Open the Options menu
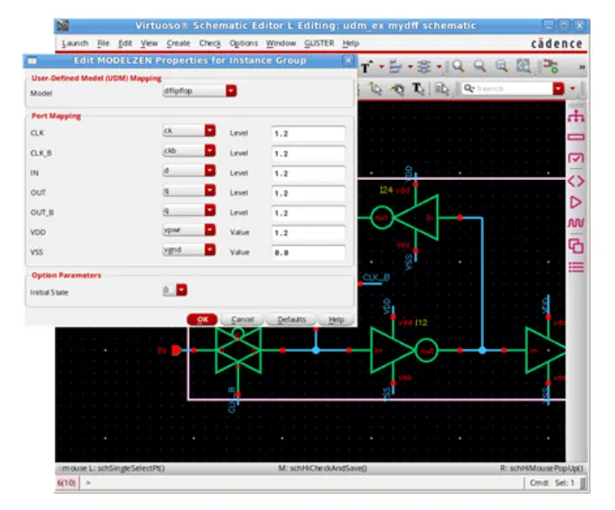 tap(243, 43)
